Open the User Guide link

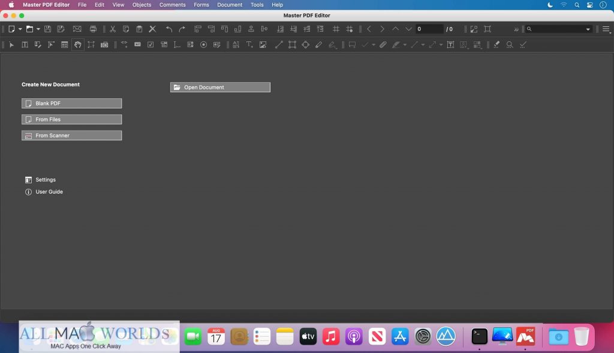(x=44, y=192)
